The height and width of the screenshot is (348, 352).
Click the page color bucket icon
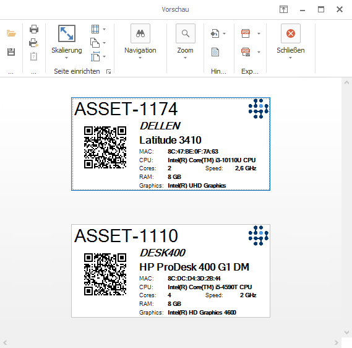[215, 33]
